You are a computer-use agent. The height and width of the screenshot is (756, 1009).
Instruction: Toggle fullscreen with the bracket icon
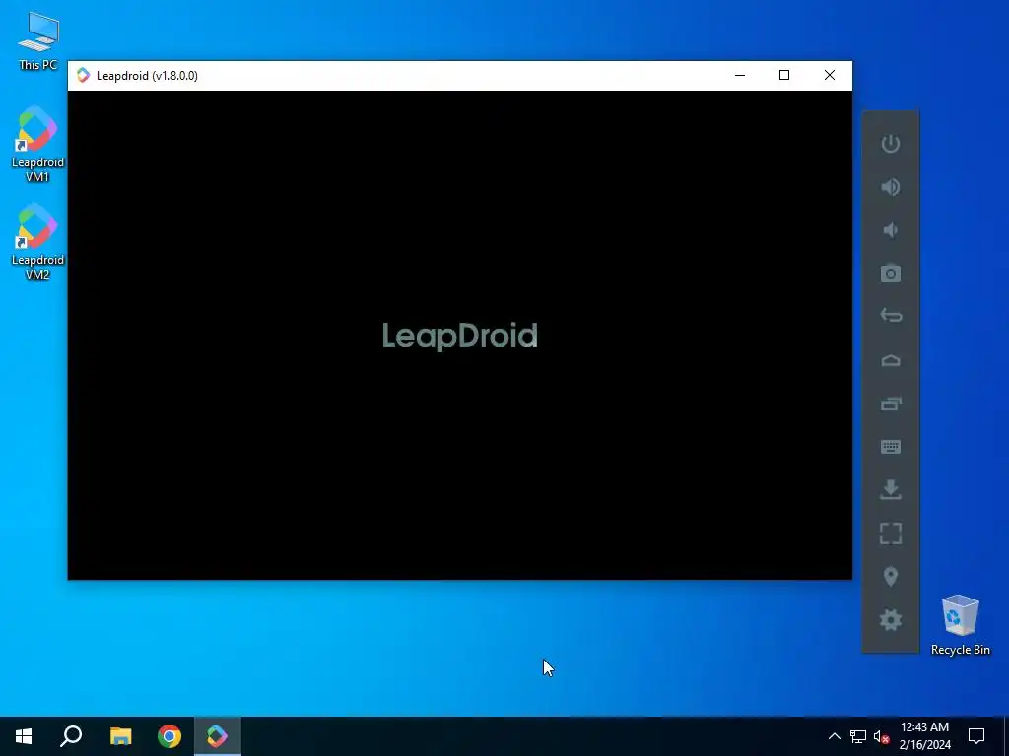coord(891,533)
